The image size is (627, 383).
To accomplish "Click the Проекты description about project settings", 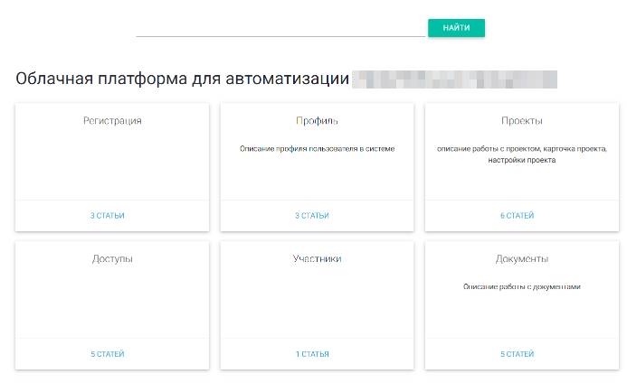I will [x=521, y=154].
